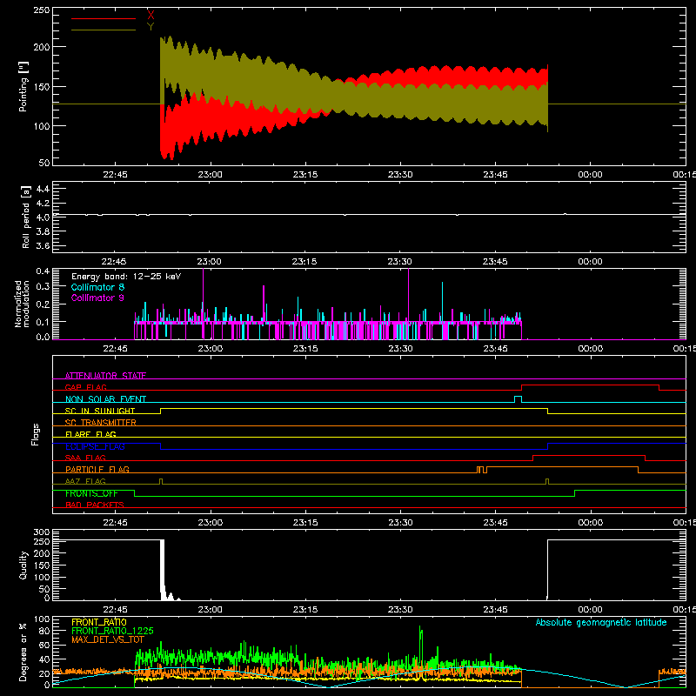Viewport: 696px width, 696px height.
Task: Click the Normalized modulation axis title
Action: 22,304
